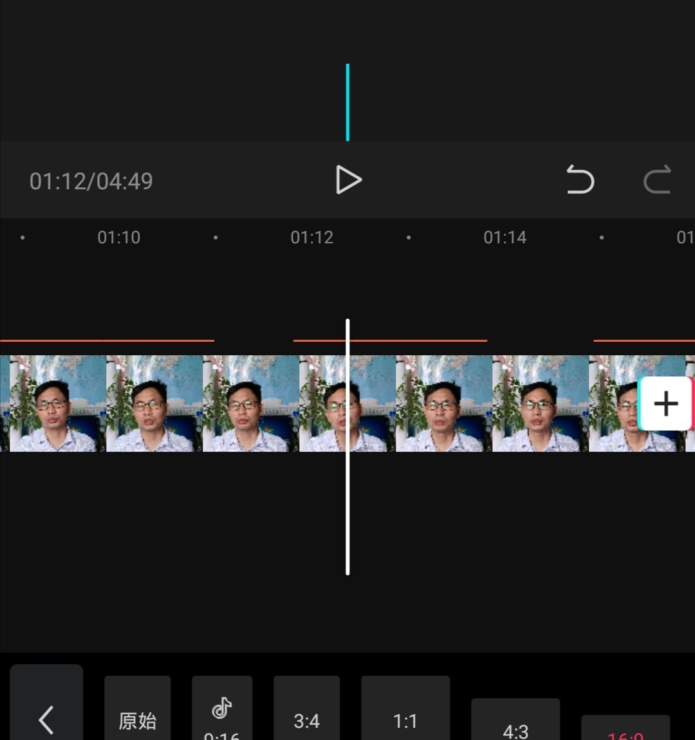Tap the 01:12 label on the time ruler
Image resolution: width=695 pixels, height=740 pixels.
tap(312, 237)
